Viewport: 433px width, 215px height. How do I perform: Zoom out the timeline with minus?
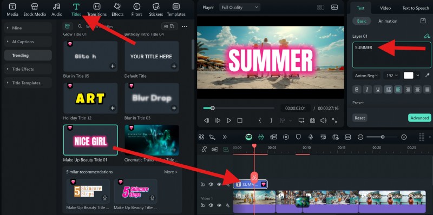(360, 137)
